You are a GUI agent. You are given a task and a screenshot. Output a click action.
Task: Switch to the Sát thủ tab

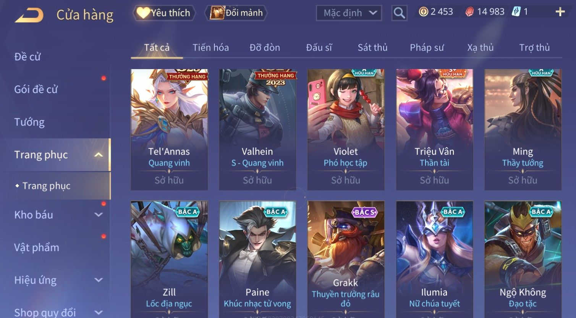click(x=372, y=48)
